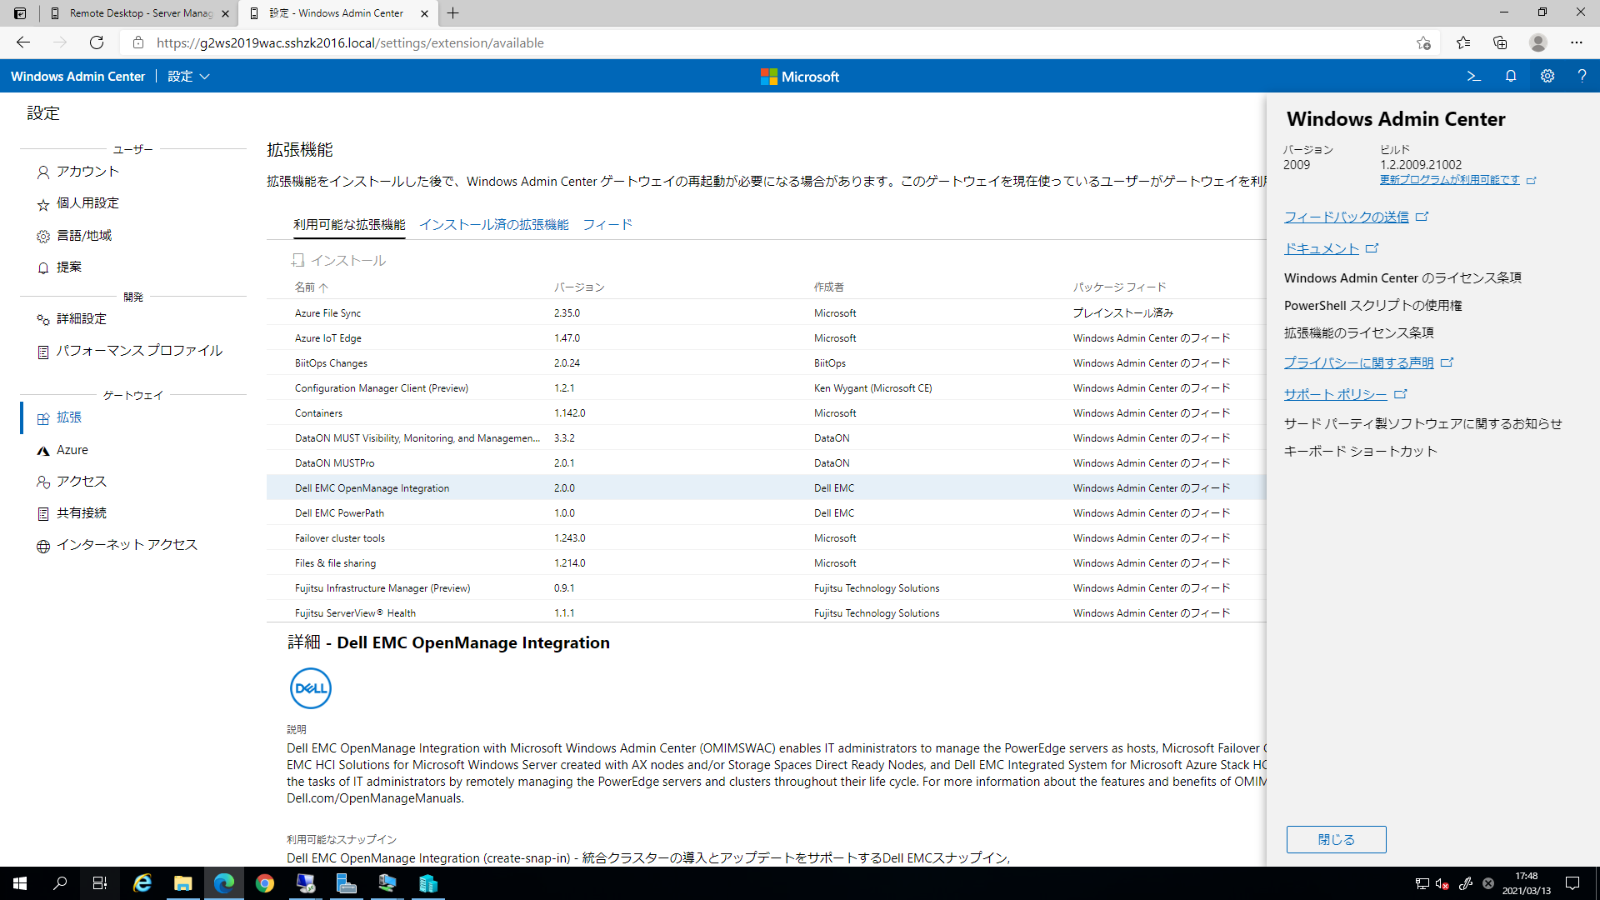Viewport: 1600px width, 900px height.
Task: Open browser profile avatar
Action: click(x=1538, y=42)
